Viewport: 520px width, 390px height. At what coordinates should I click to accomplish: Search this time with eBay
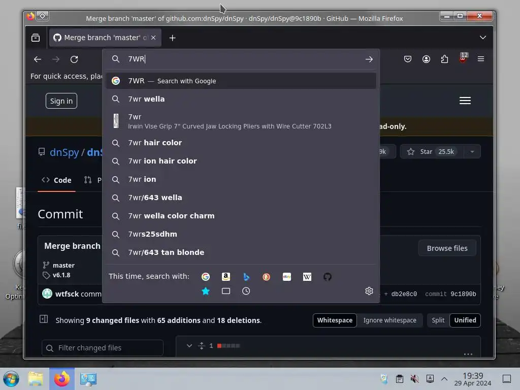pyautogui.click(x=287, y=277)
